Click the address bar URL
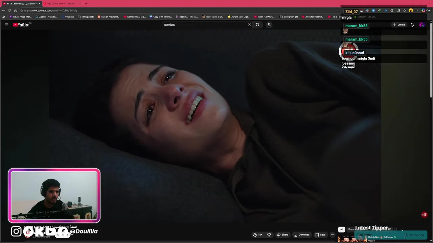433x243 pixels. [x=51, y=10]
